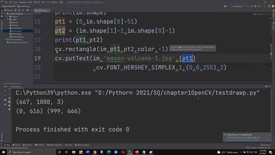Screen dimensions: 275x155
Task: Toggle scroll to end icon in Run console
Action: pos(9,102)
